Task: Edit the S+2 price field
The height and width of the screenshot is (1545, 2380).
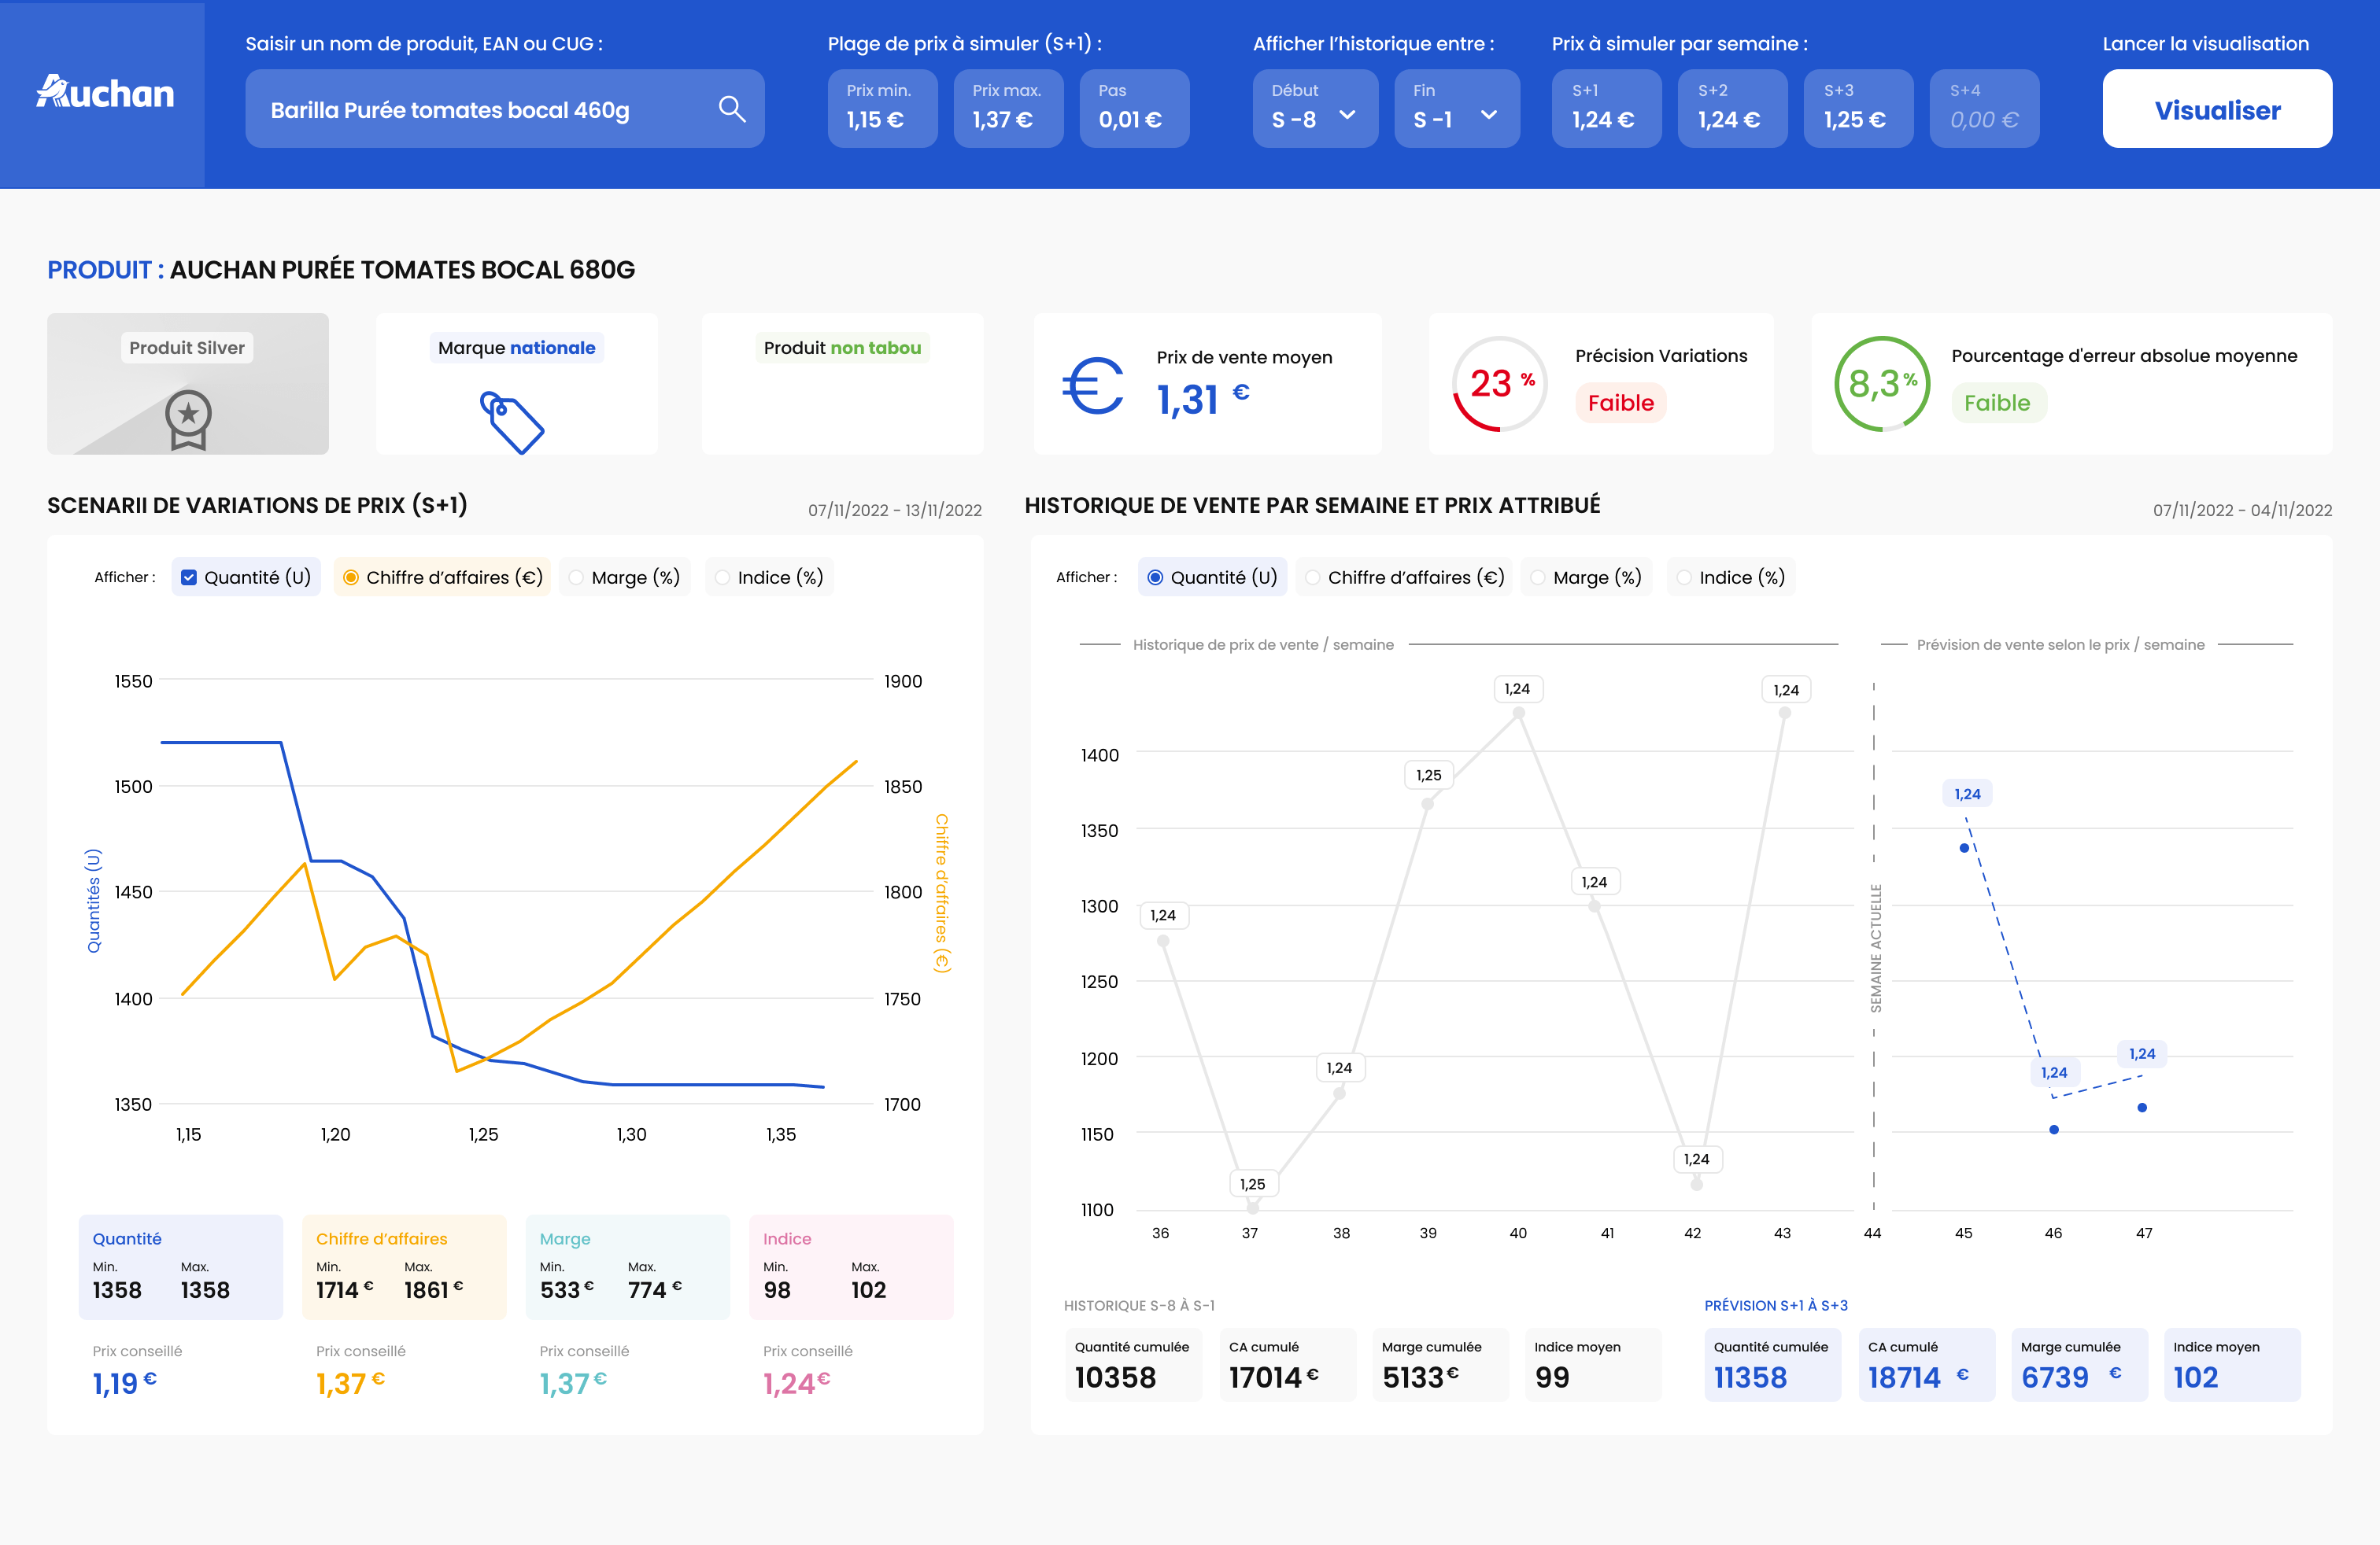Action: pyautogui.click(x=1733, y=109)
